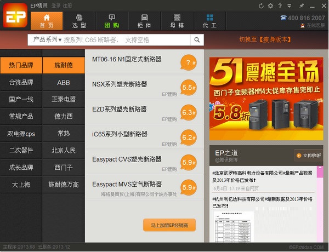Viewport: 329px width, 252px height.
Task: Click the help question mark icon
Action: point(280,6)
